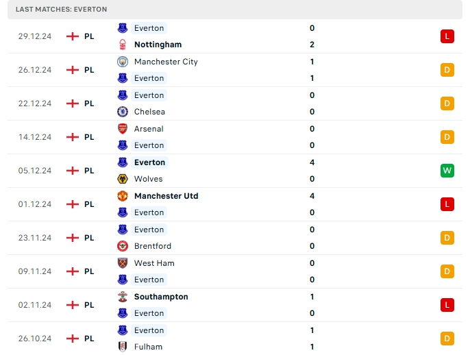Click the Fulham club crest icon
This screenshot has width=470, height=355.
(x=123, y=347)
